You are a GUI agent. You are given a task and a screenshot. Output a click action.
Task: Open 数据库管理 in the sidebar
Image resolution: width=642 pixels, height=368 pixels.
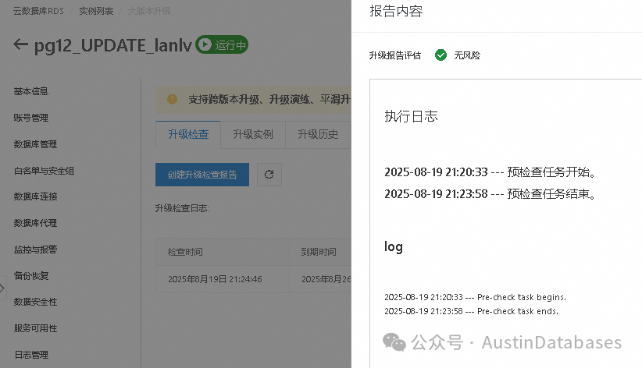click(35, 144)
